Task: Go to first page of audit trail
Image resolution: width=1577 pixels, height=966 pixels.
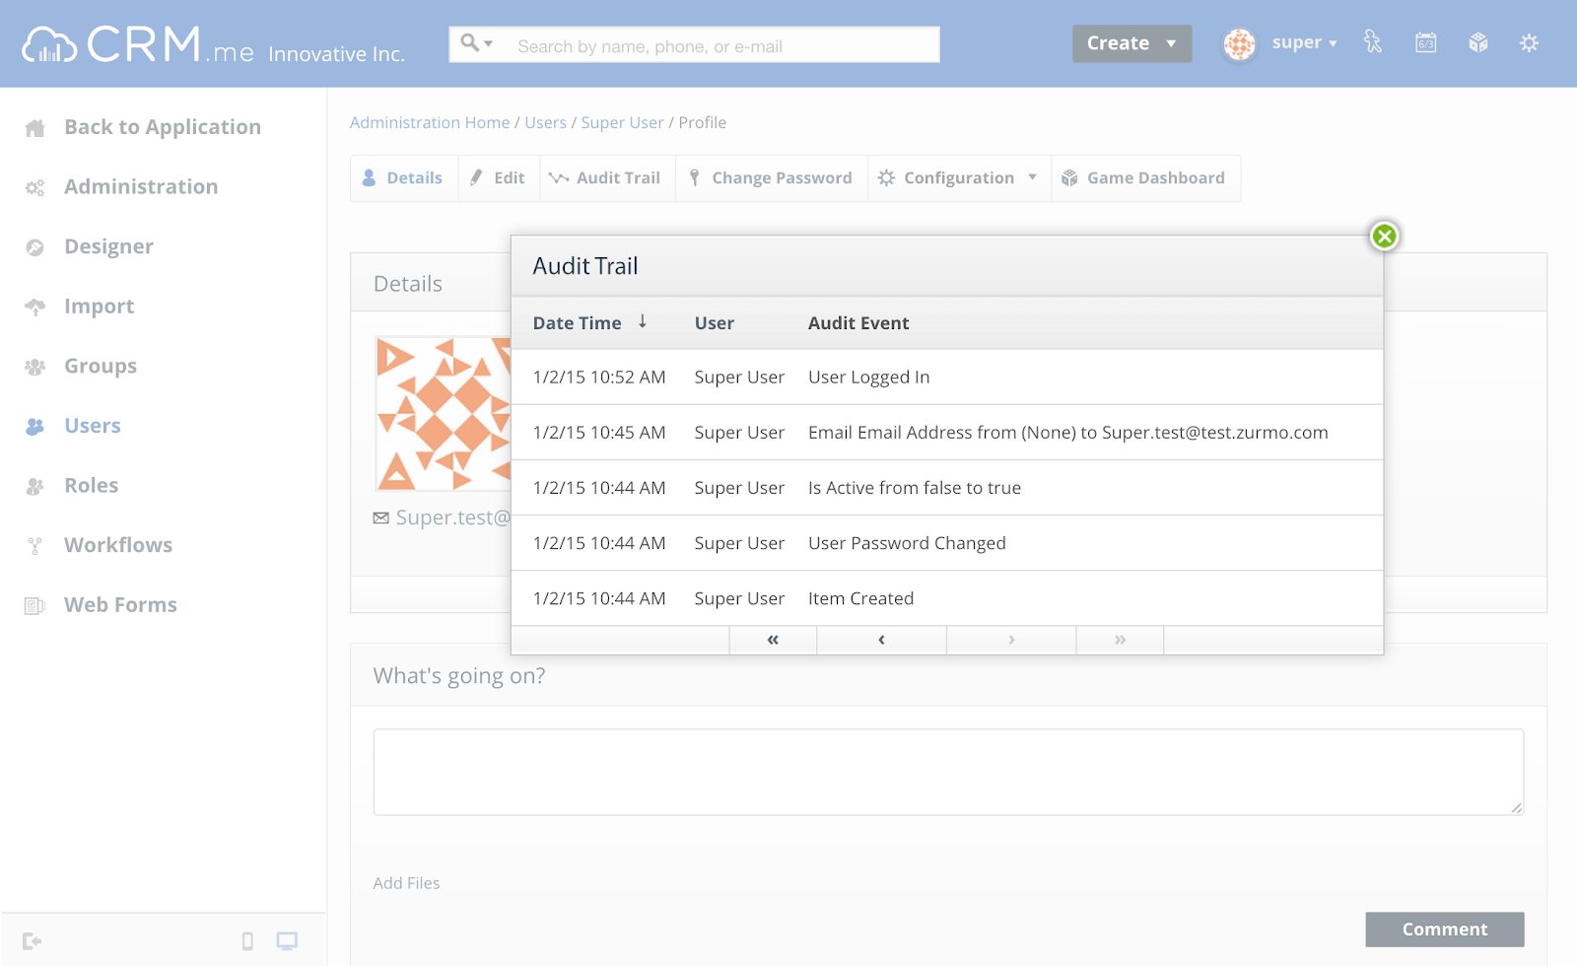Action: 773,640
